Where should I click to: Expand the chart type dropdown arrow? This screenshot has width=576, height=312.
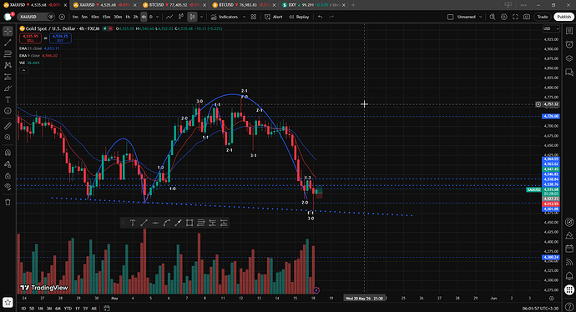click(201, 17)
